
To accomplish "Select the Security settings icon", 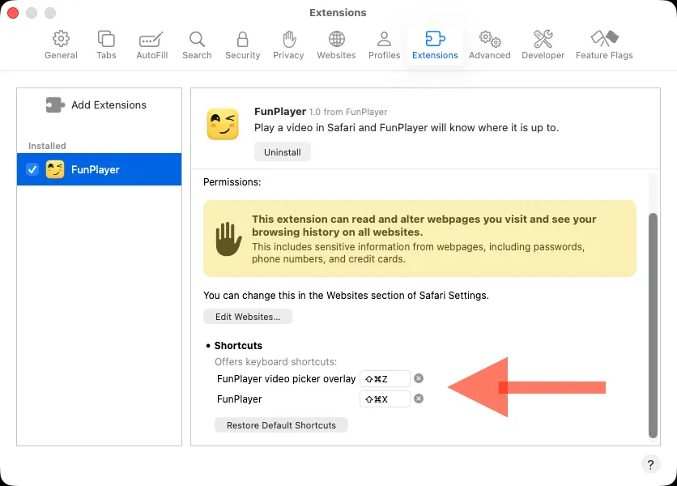I will (242, 44).
